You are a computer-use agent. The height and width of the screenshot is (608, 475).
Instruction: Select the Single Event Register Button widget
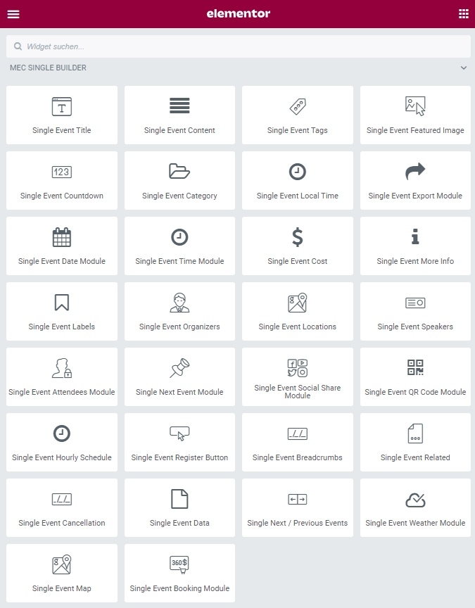pos(179,443)
